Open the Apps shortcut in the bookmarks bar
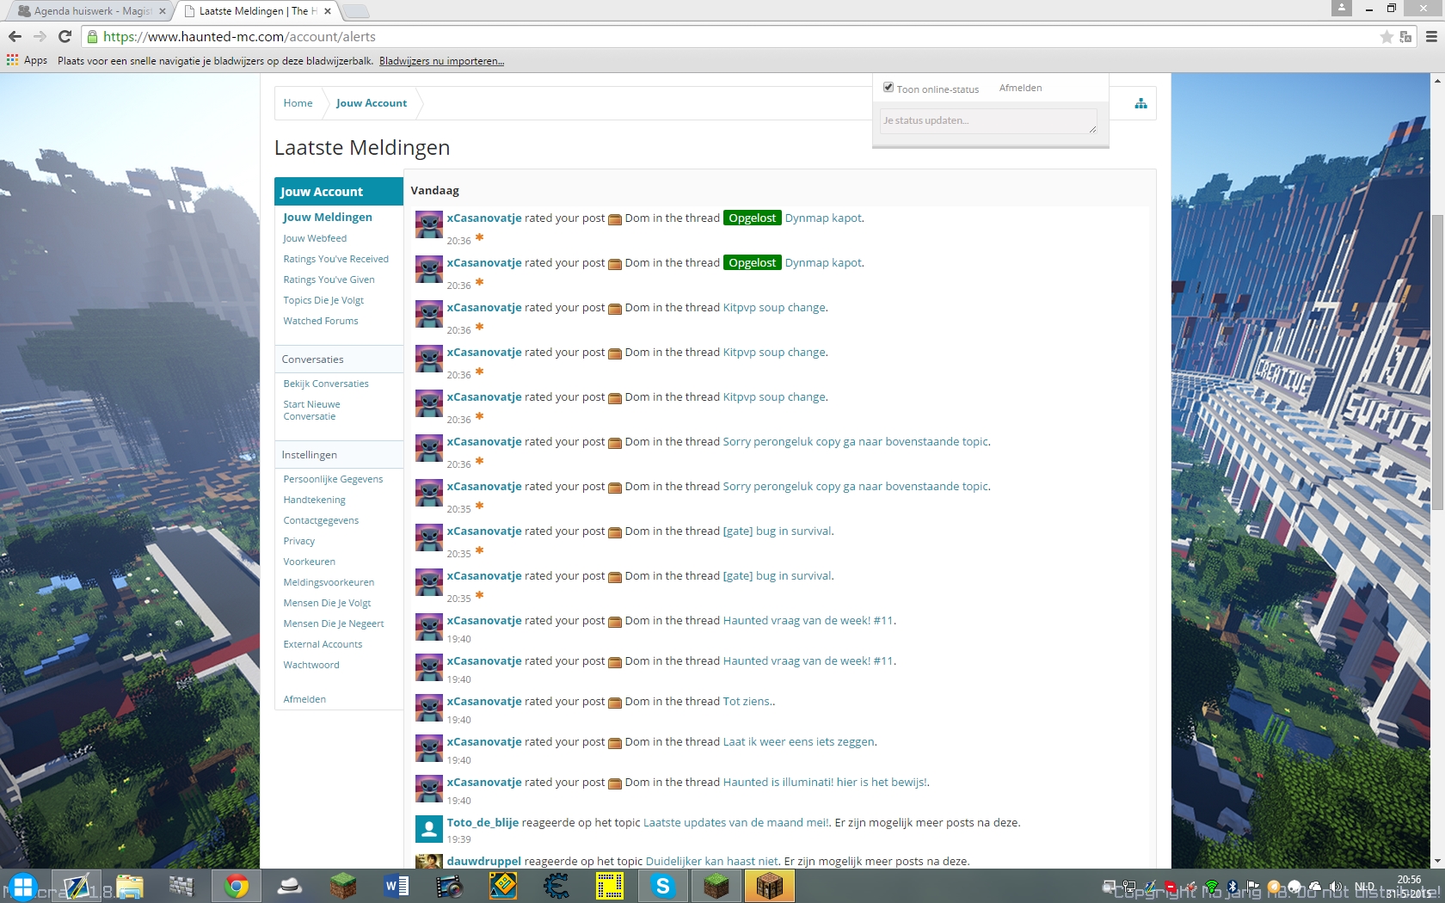 27,60
